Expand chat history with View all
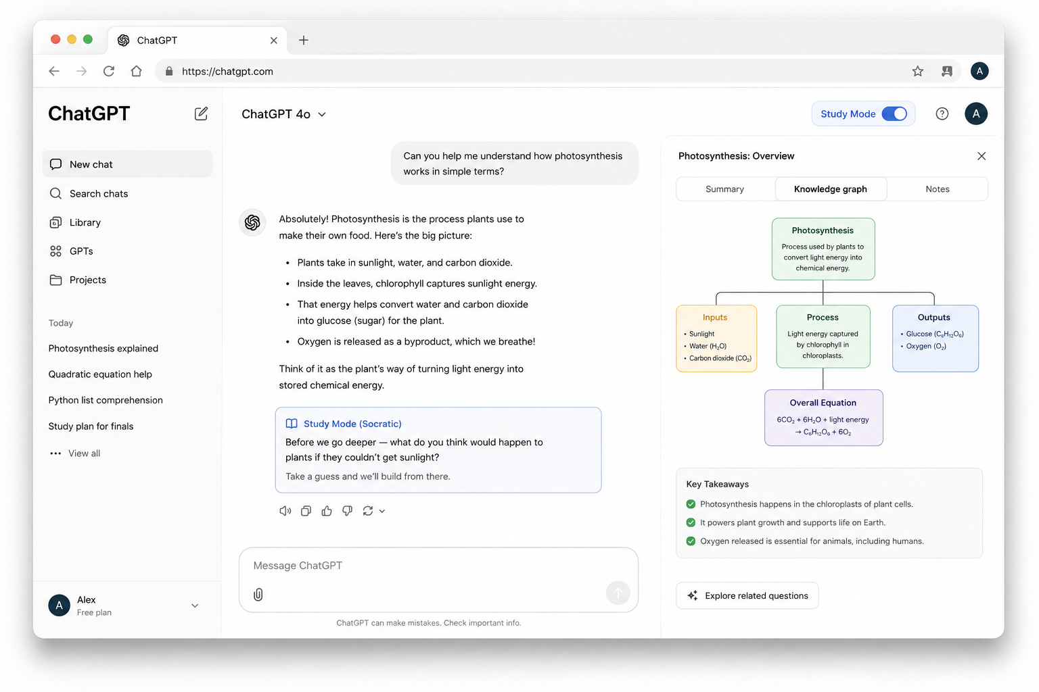 click(x=75, y=453)
